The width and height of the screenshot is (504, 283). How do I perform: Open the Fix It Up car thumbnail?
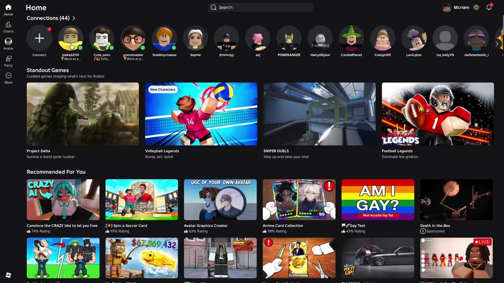point(378,258)
